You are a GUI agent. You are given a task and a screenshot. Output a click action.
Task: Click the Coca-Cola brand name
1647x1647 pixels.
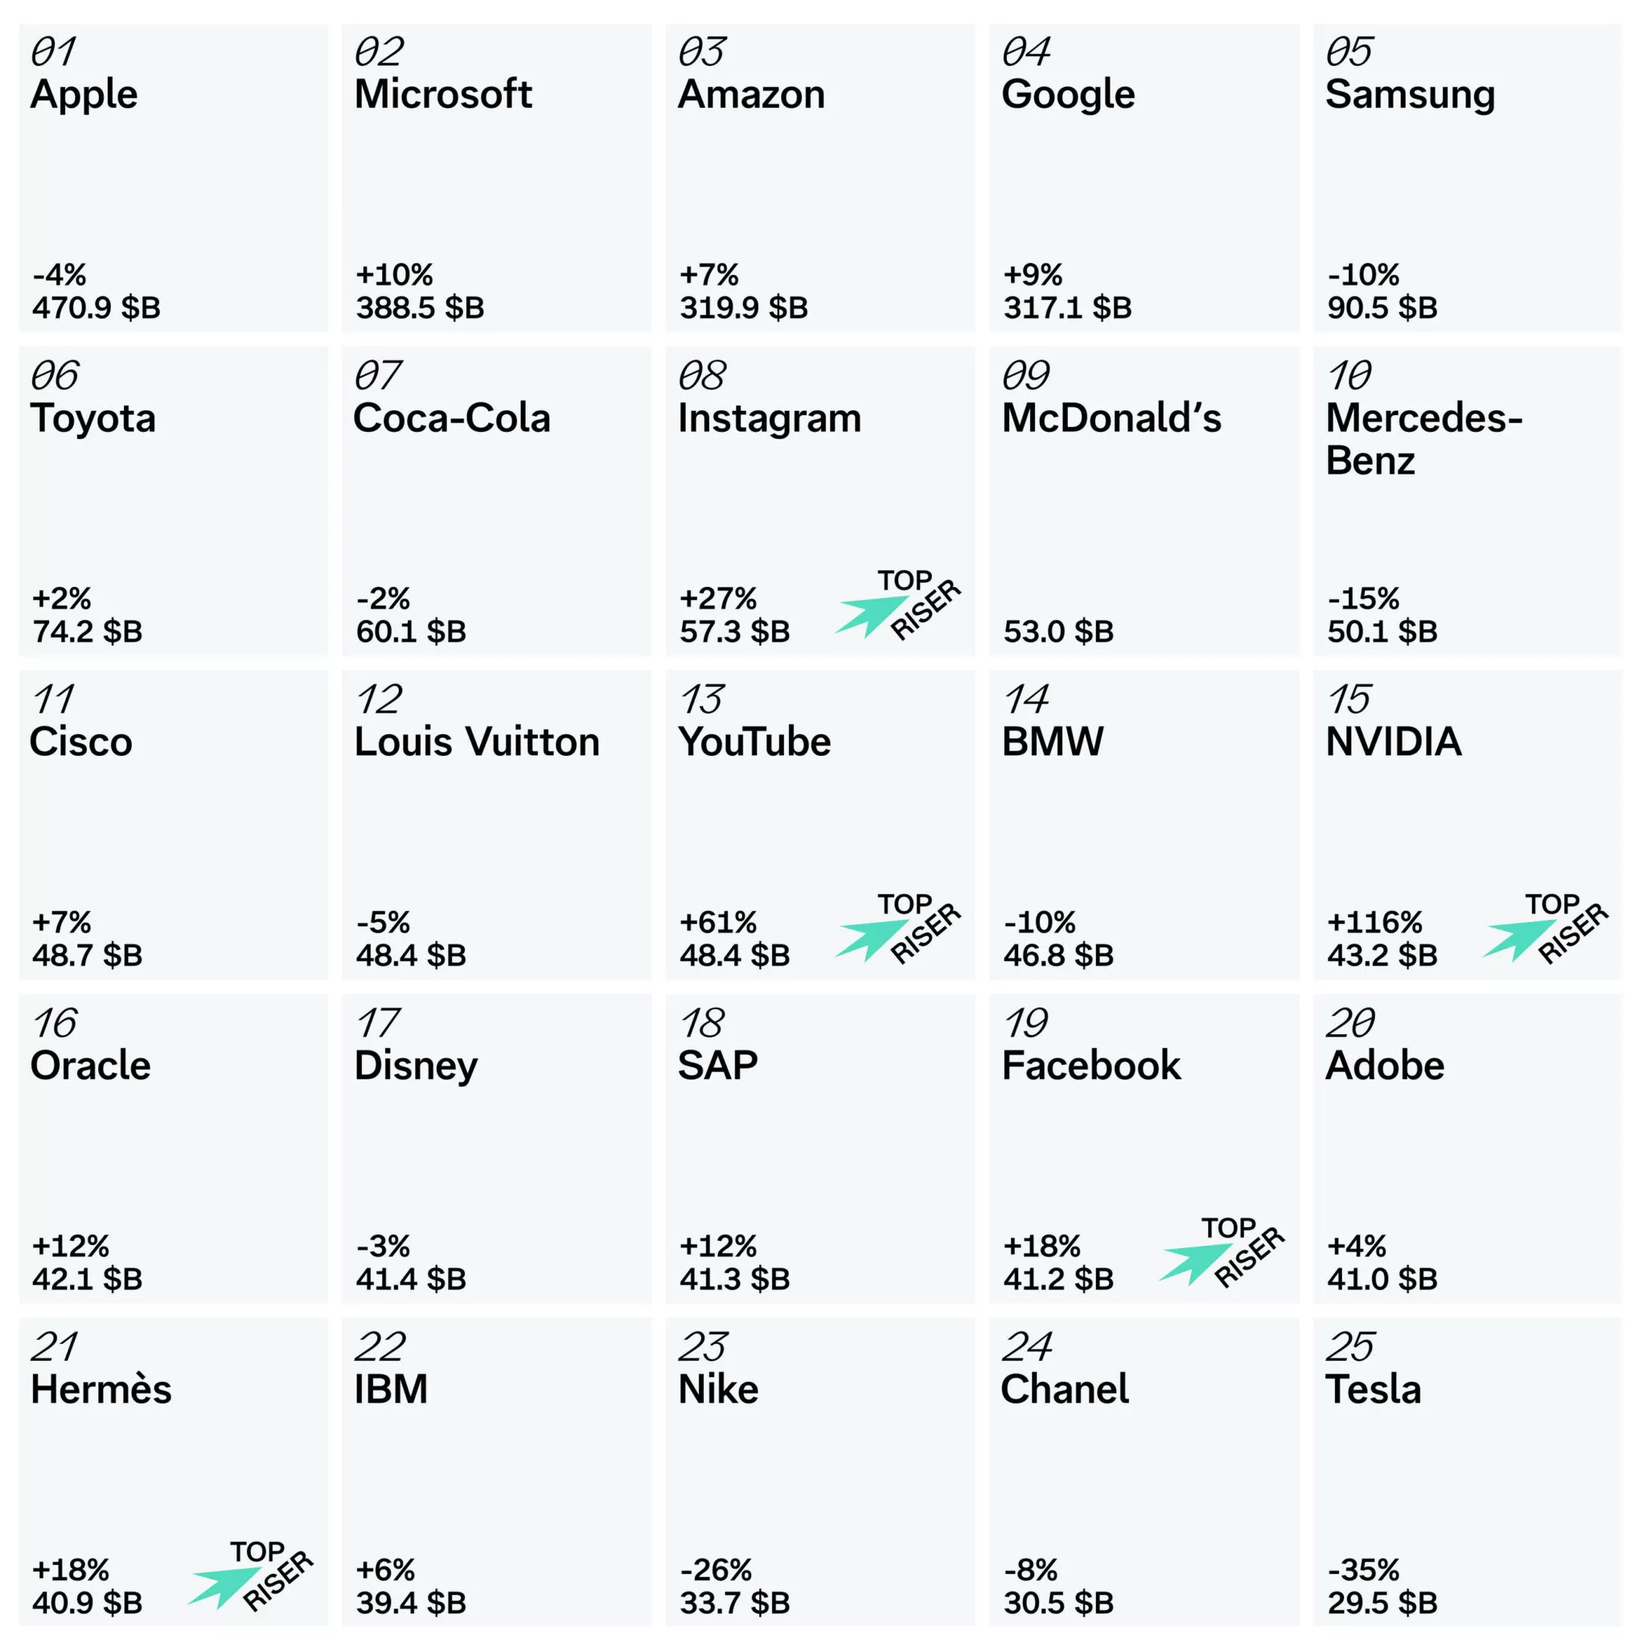pos(452,417)
